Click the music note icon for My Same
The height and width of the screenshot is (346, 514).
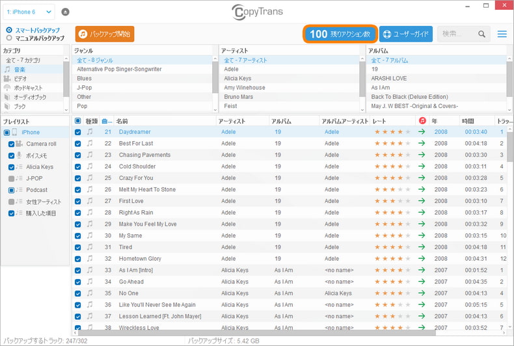pyautogui.click(x=90, y=235)
